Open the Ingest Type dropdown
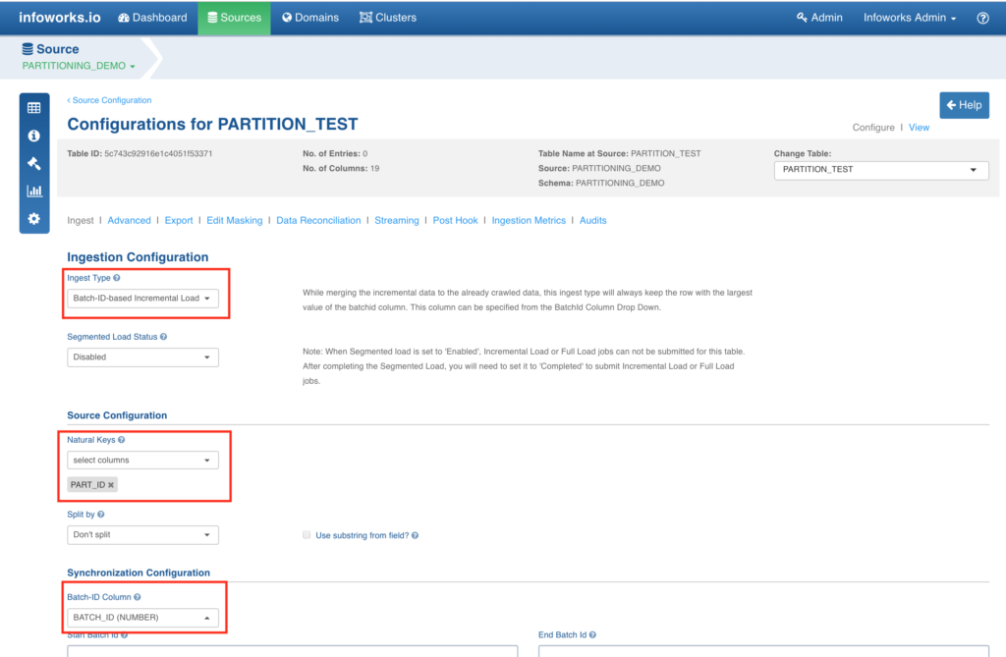Screen dimensions: 1006x657 142,299
